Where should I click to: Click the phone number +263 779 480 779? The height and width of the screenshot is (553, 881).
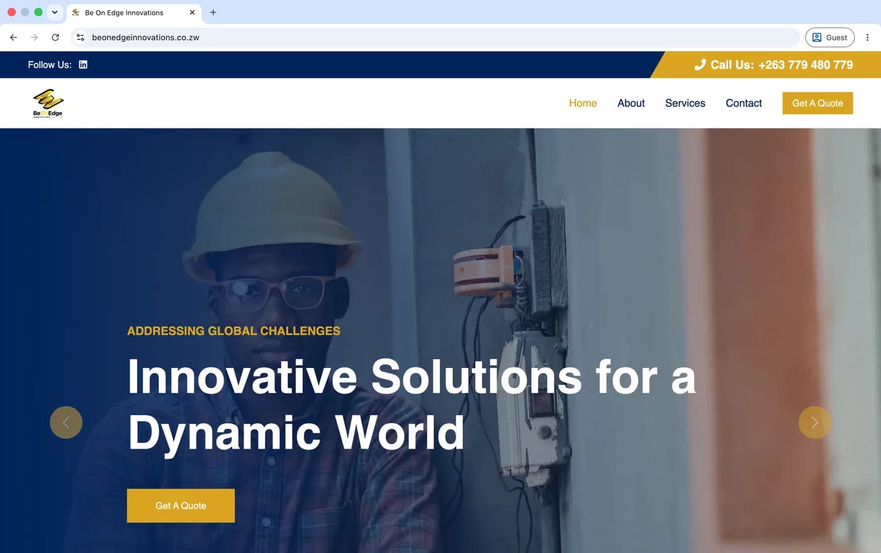pos(805,65)
